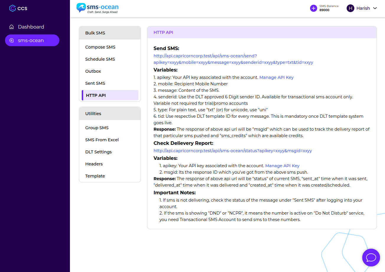This screenshot has height=272, width=385.
Task: Open Compose SMS menu item
Action: (x=100, y=47)
